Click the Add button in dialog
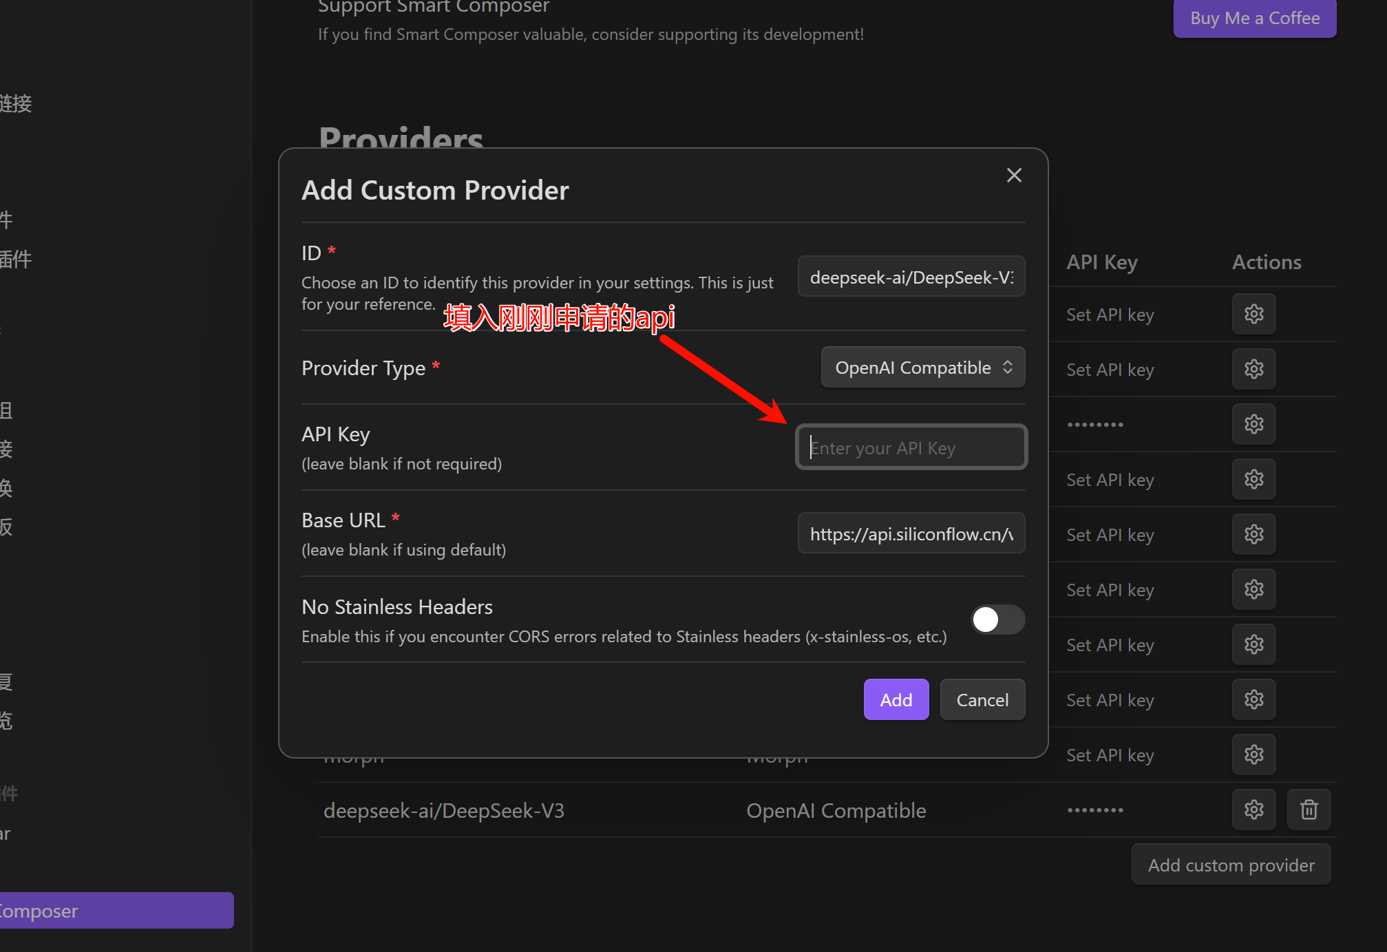The image size is (1387, 952). (x=896, y=700)
